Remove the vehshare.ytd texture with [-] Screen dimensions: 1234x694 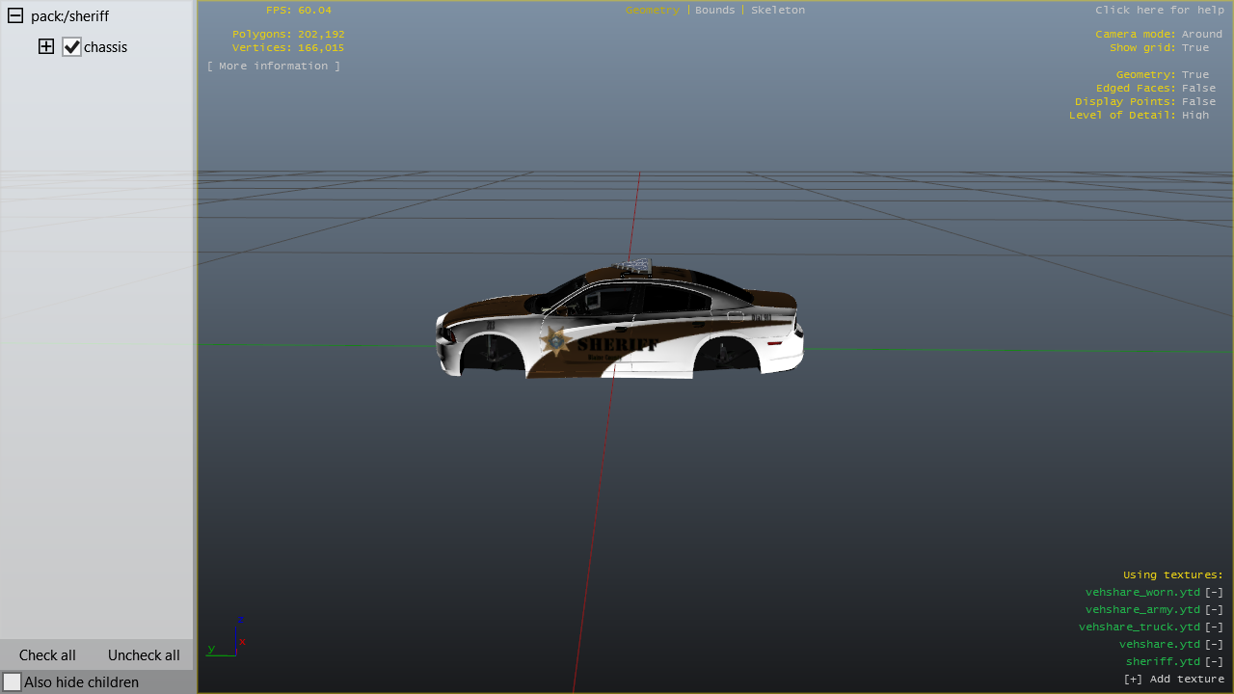[1214, 645]
